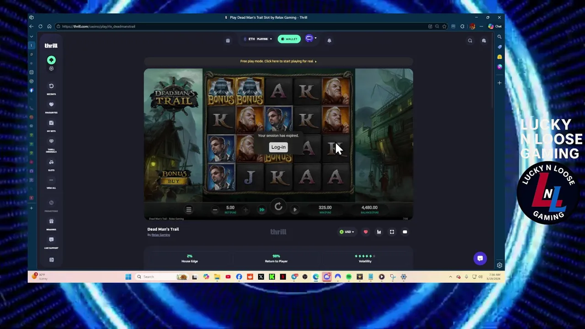
Task: Open the taskbar clock and date
Action: (493, 277)
